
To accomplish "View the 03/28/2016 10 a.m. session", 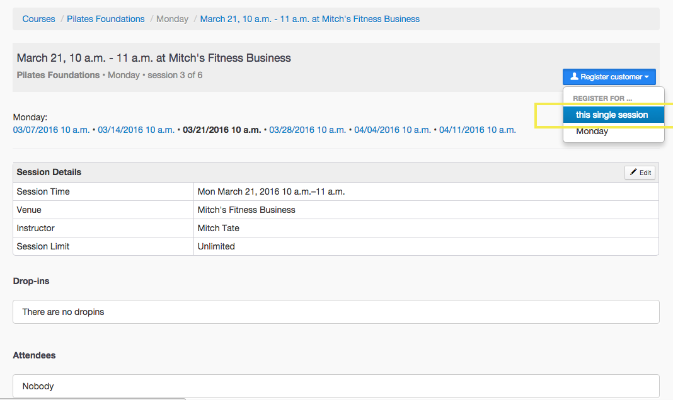I will click(x=308, y=130).
